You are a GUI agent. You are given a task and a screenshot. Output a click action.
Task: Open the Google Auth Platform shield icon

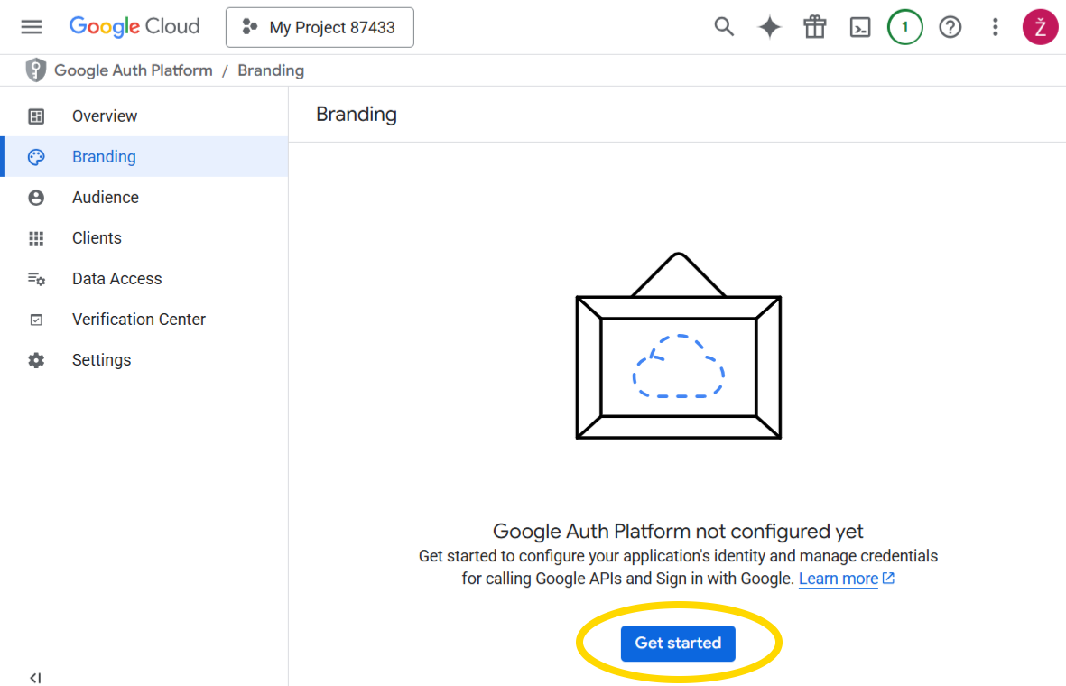click(x=35, y=70)
